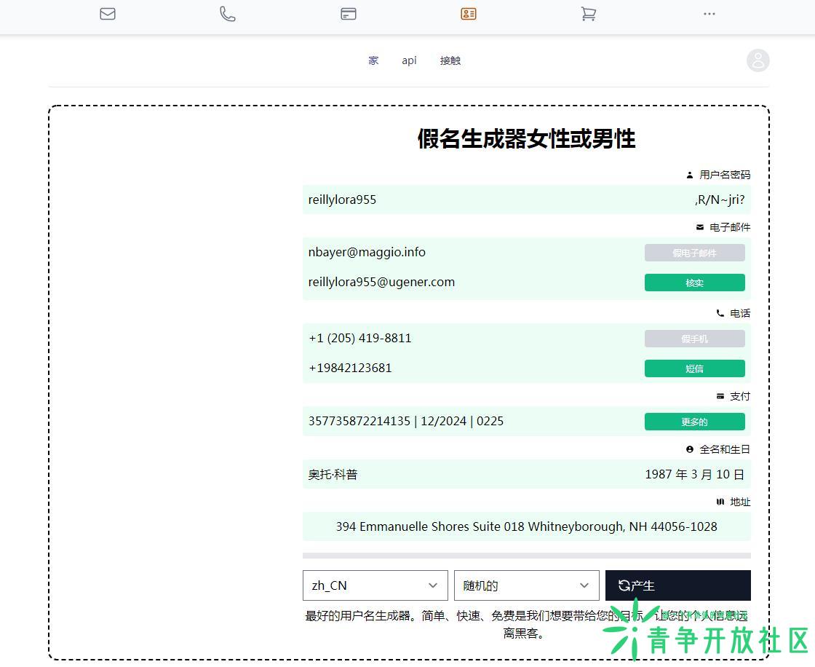This screenshot has width=815, height=667.
Task: Click the 假名生成器女性或男性 heading
Action: (527, 139)
